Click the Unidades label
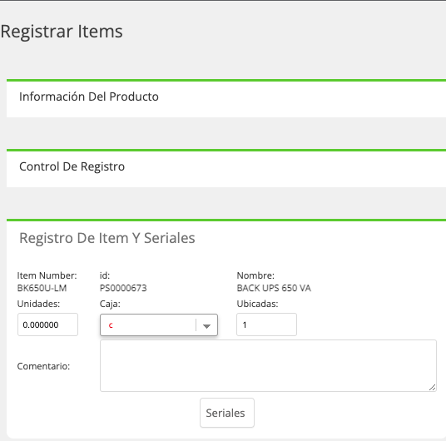 [x=38, y=304]
